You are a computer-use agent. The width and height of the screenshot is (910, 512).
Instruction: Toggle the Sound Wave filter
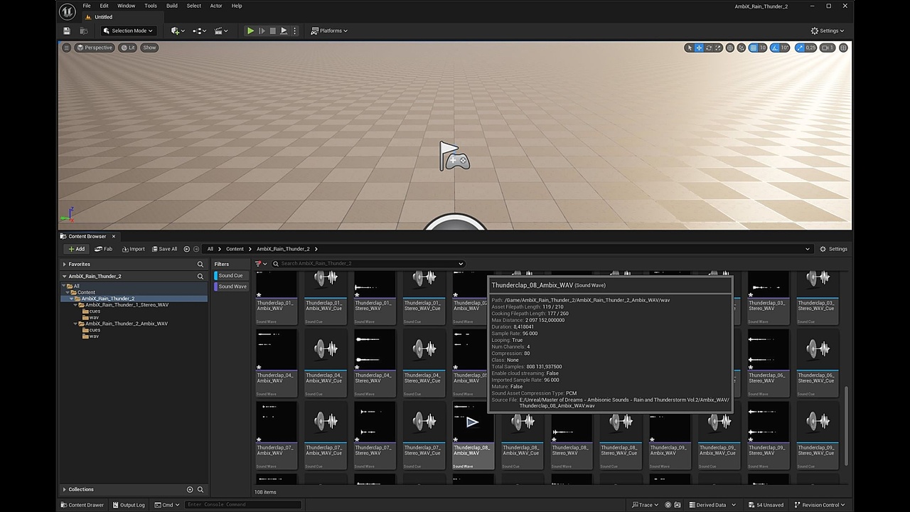tap(231, 287)
